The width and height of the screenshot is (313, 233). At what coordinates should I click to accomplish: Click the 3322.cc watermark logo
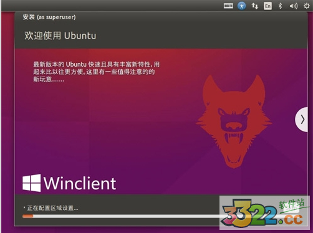[x=264, y=212]
